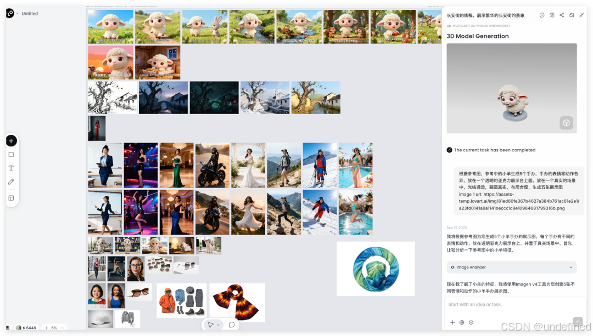This screenshot has width=593, height=336.
Task: Select the sheep with grey bunny image
Action: click(205, 27)
